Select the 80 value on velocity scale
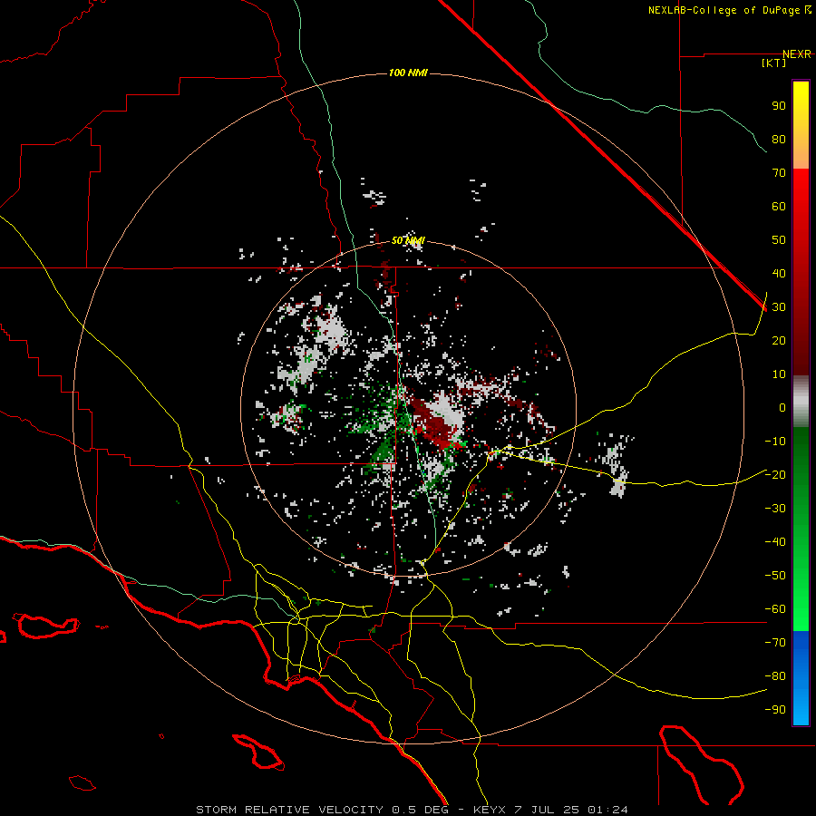Image resolution: width=816 pixels, height=816 pixels. pos(779,140)
